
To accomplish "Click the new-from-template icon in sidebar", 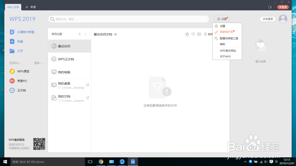I will pyautogui.click(x=12, y=32).
